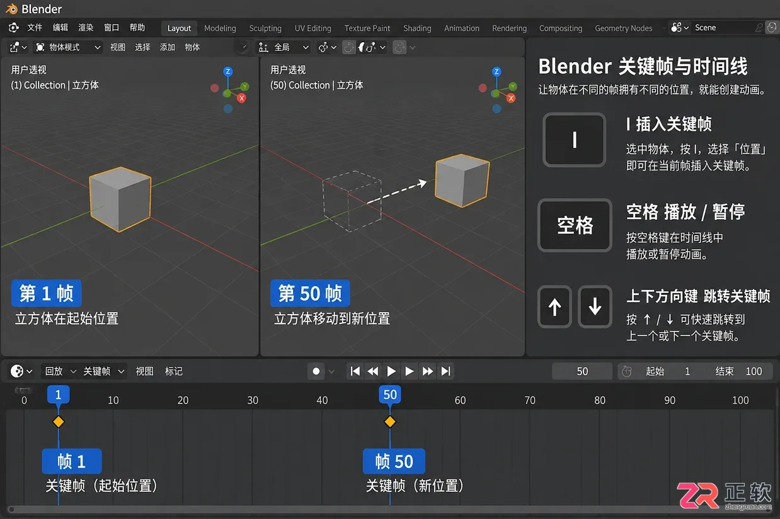Open the Blender logo application menu
Screen dimensions: 780x519
[13, 28]
